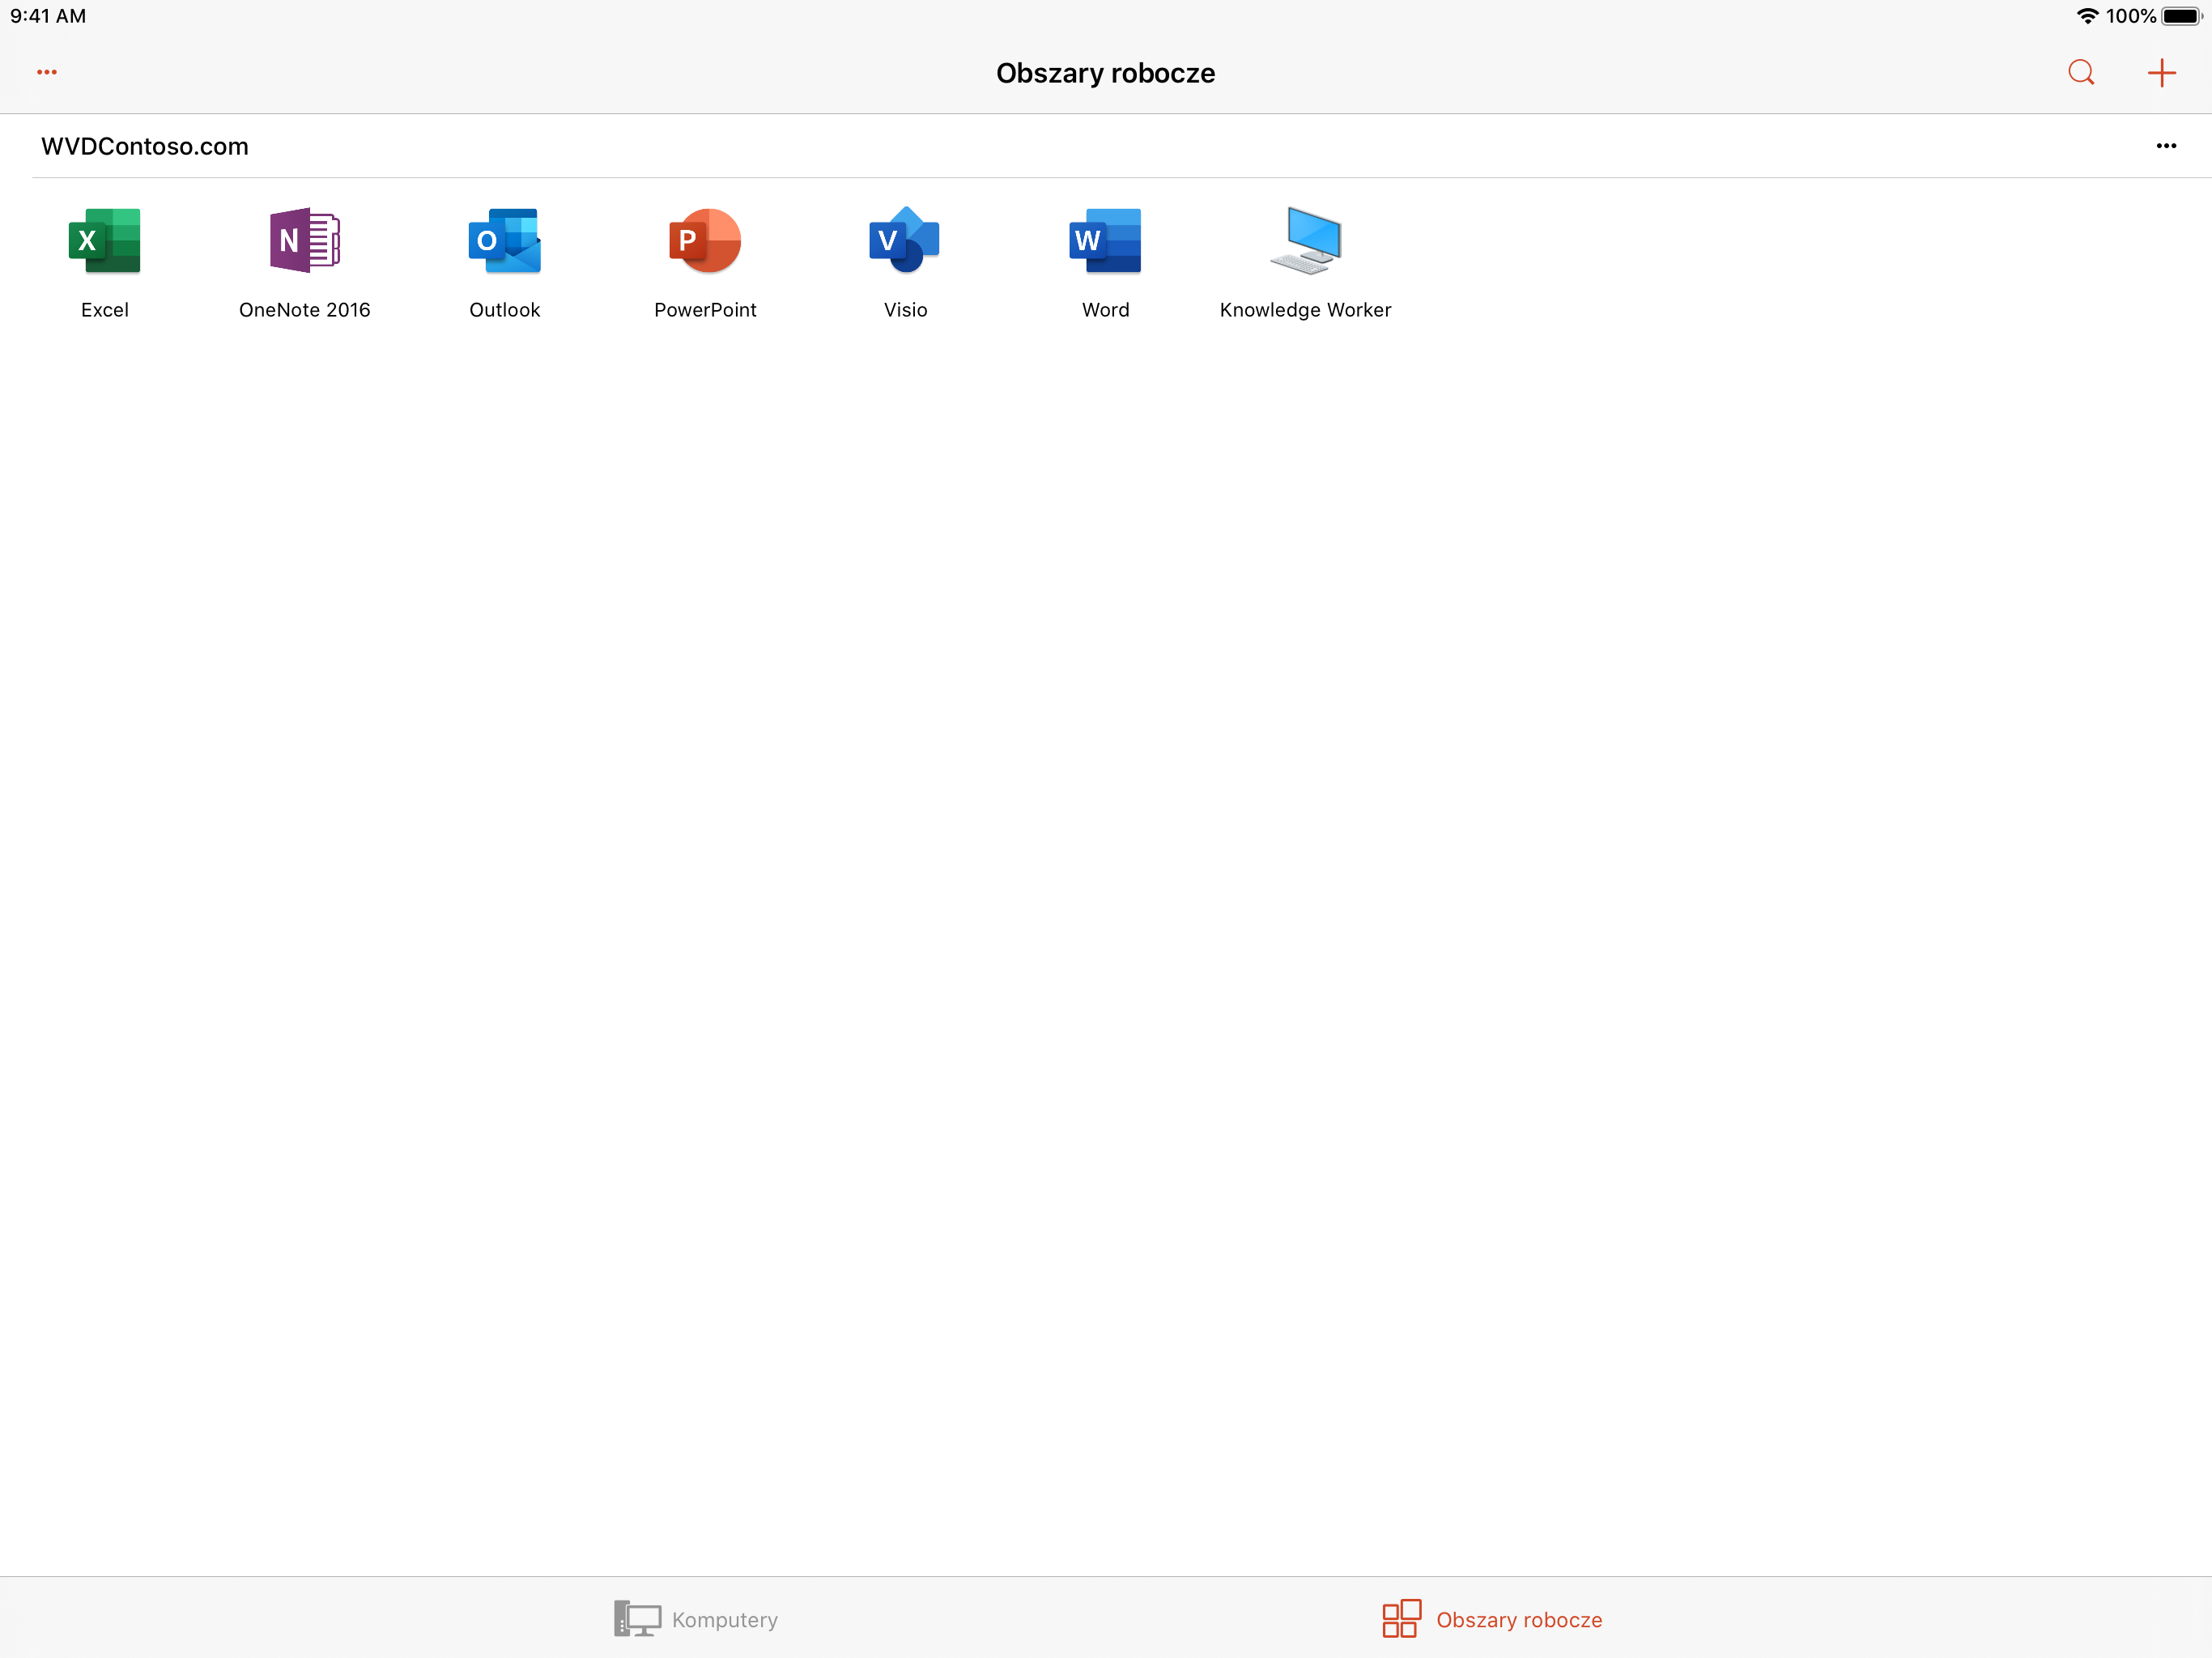The width and height of the screenshot is (2212, 1658).
Task: Tap the battery status indicator
Action: tap(2181, 16)
